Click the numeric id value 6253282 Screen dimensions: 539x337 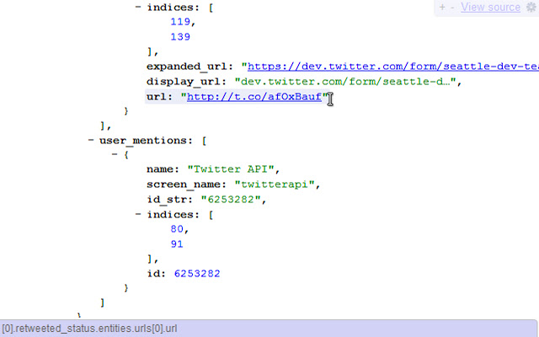click(198, 273)
